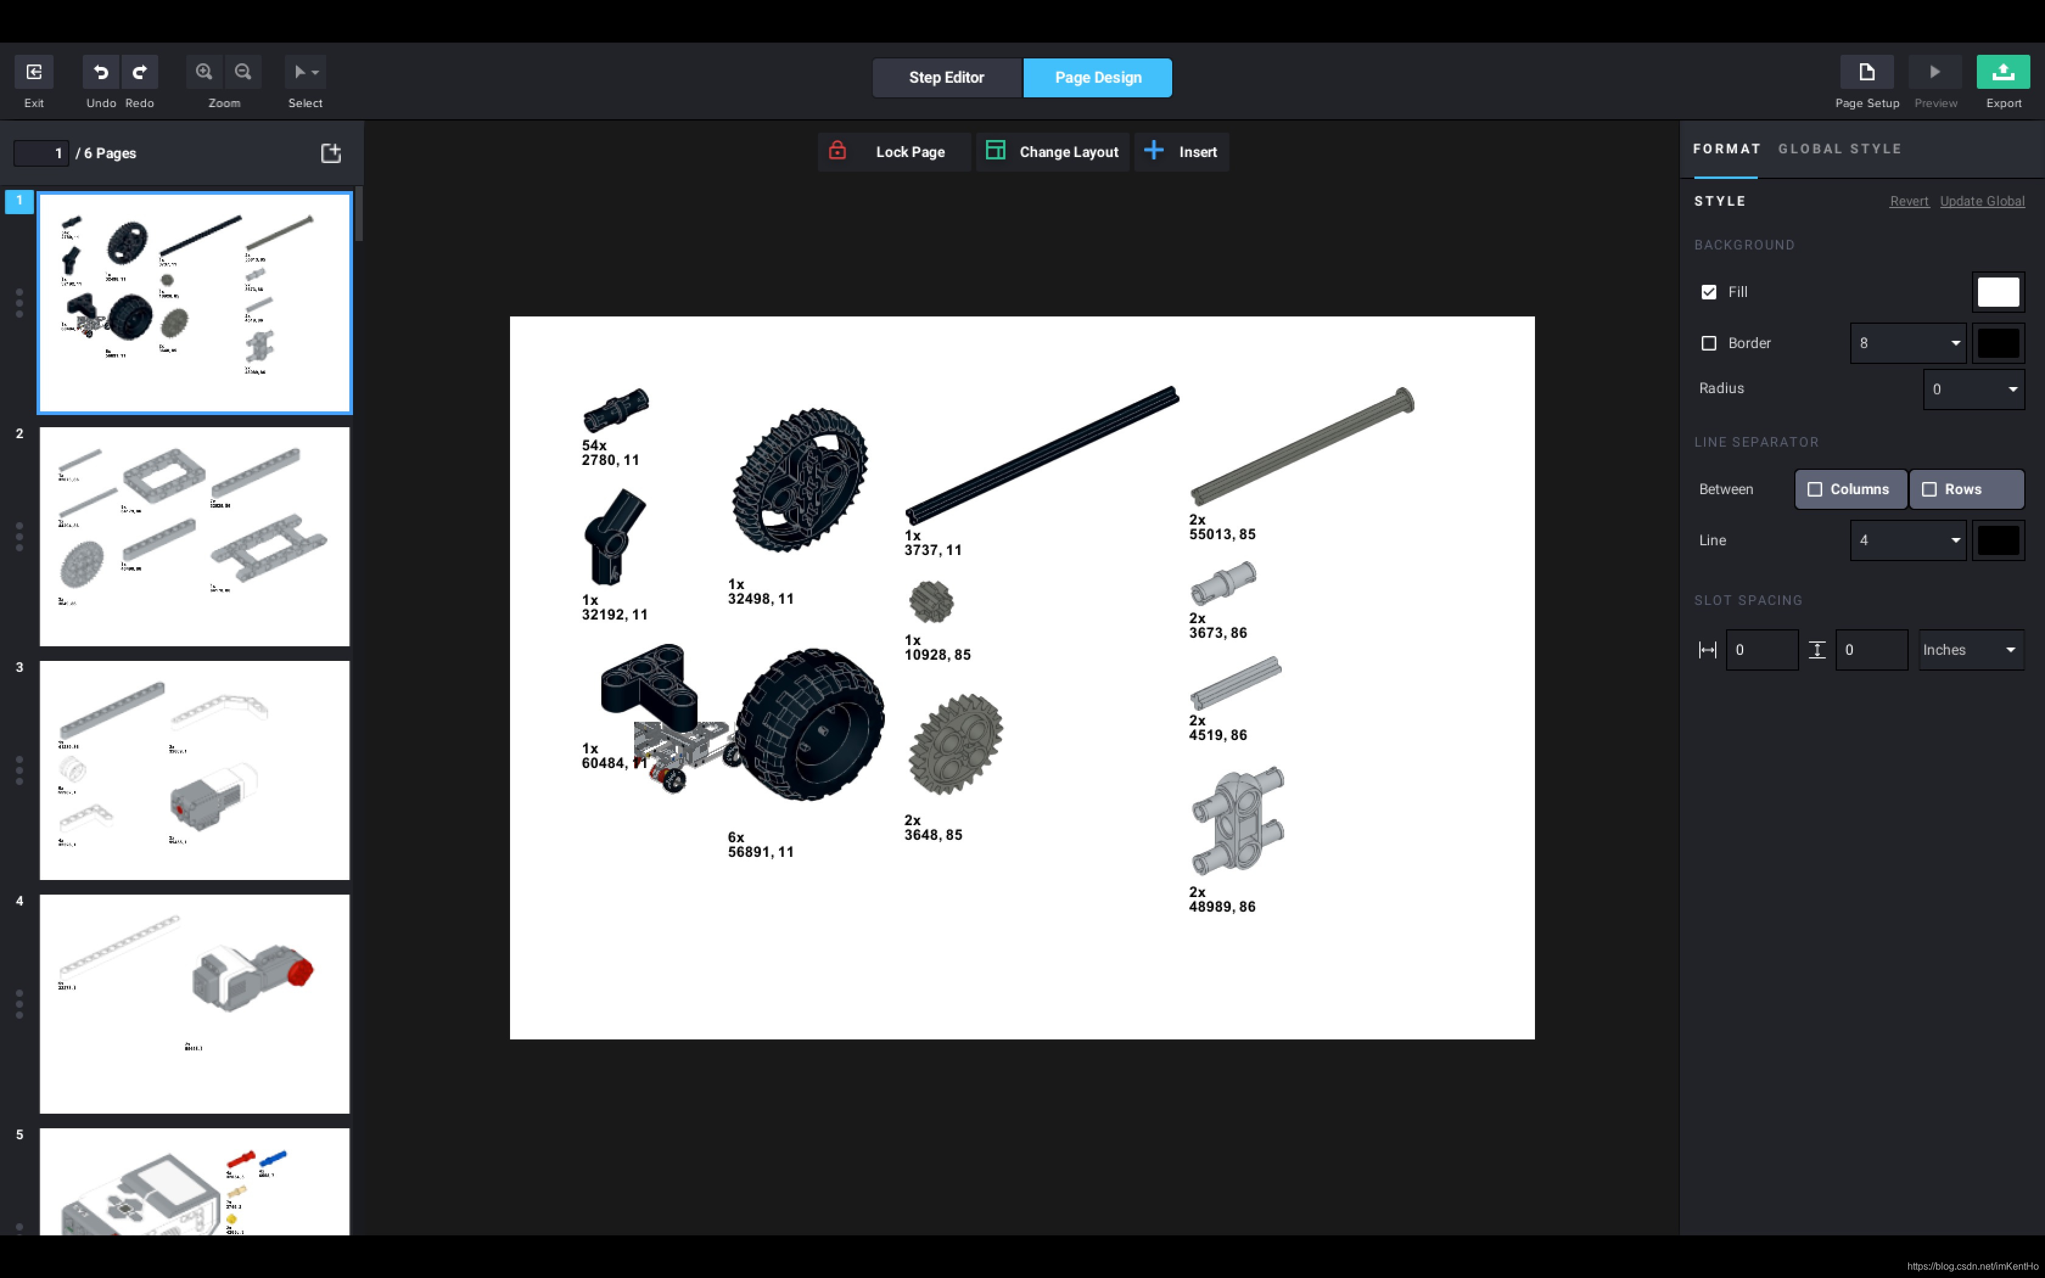Click the Zoom in magnifier icon
This screenshot has width=2045, height=1278.
204,72
